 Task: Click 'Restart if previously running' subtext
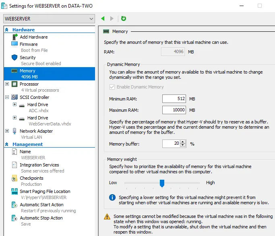coord(48,211)
